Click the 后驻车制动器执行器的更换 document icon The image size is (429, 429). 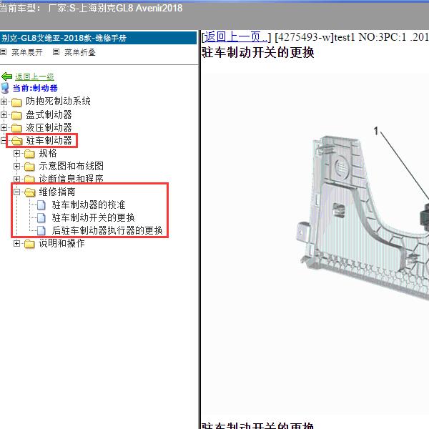pos(41,230)
